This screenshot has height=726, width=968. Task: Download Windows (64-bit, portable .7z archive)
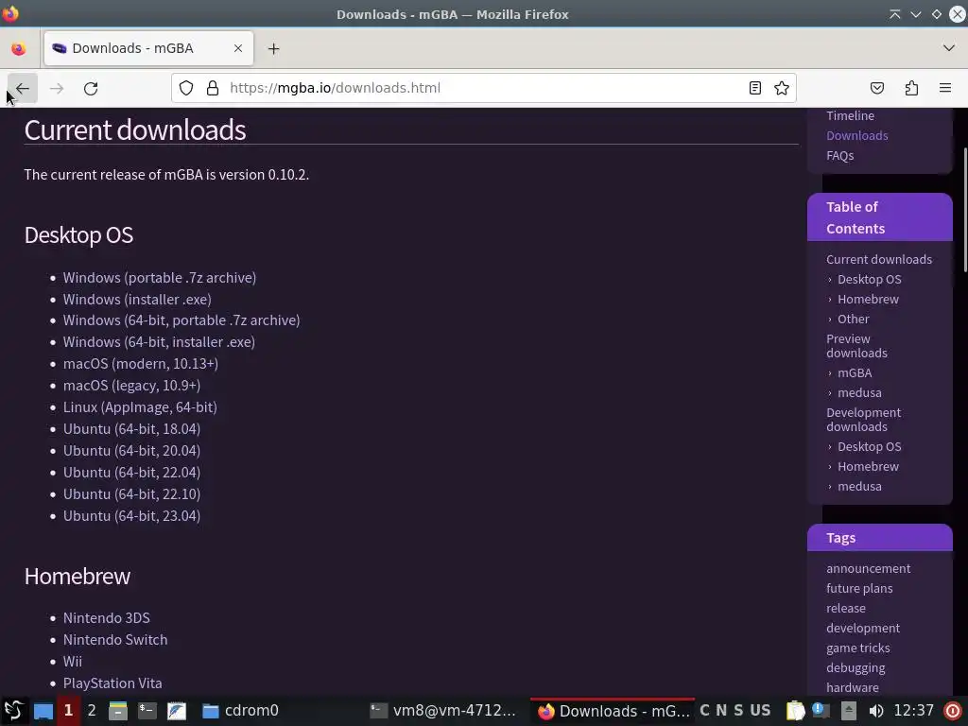[181, 320]
